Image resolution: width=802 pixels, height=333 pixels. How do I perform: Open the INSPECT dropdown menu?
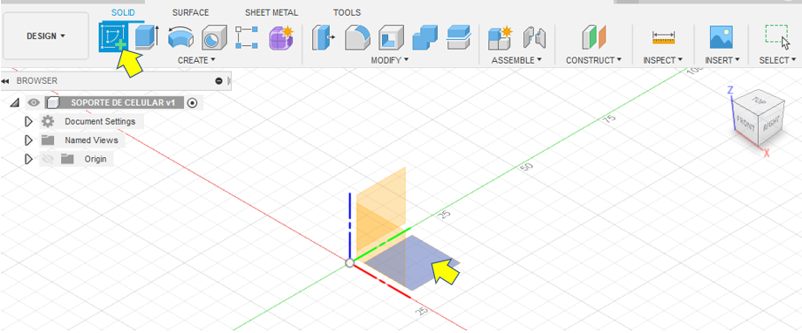pos(663,60)
